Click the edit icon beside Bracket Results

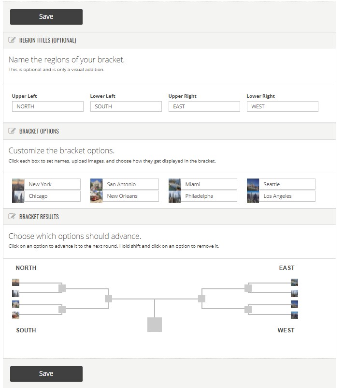tap(12, 216)
